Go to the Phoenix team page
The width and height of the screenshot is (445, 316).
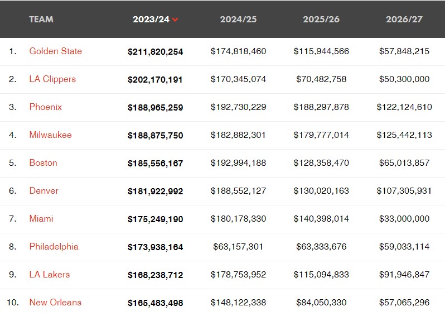click(46, 107)
